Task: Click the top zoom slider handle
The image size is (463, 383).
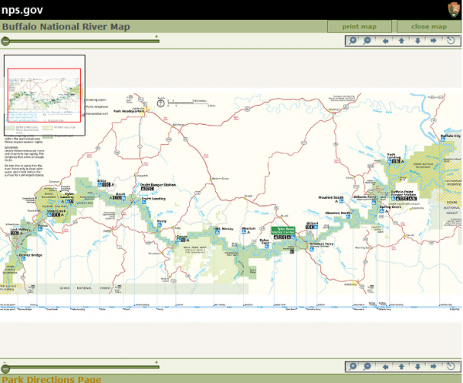Action: tap(5, 42)
